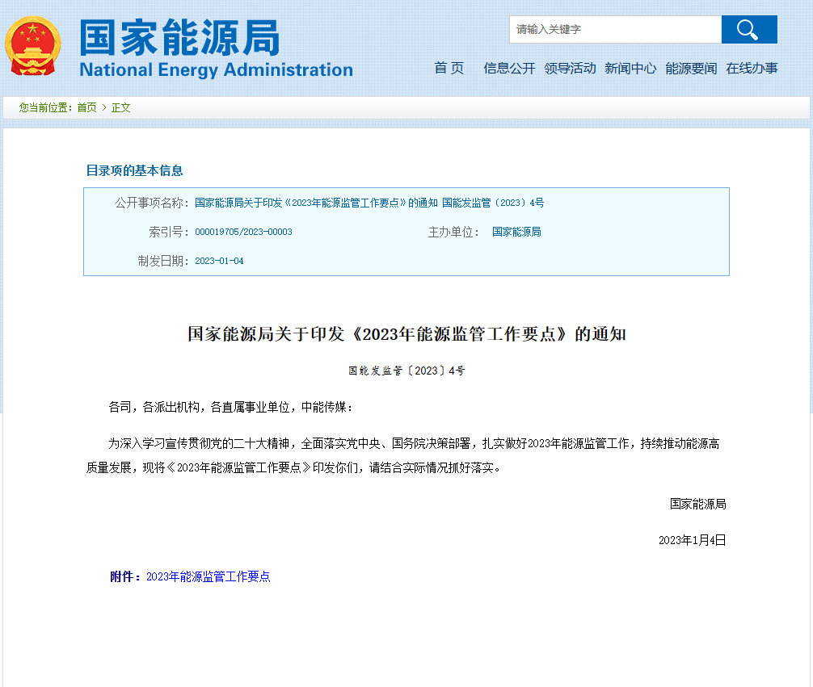Click the 附件： label

pos(126,576)
